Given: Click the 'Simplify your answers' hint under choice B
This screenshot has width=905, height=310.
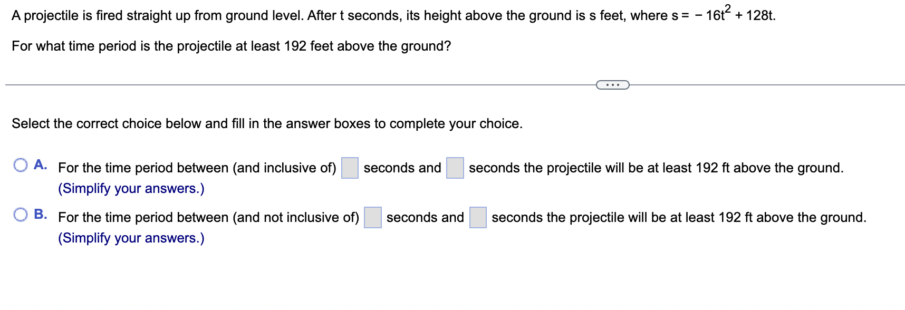Looking at the screenshot, I should (x=131, y=238).
